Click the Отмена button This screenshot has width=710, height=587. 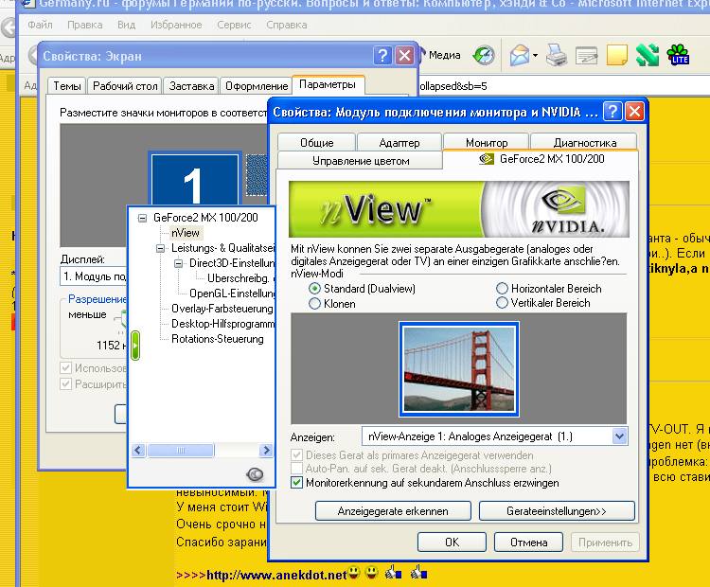click(528, 543)
